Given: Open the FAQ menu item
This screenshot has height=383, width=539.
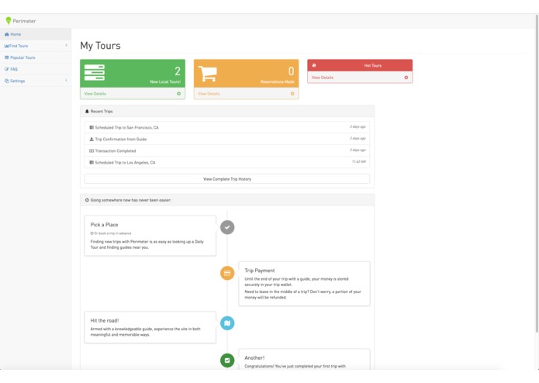Looking at the screenshot, I should pos(36,69).
